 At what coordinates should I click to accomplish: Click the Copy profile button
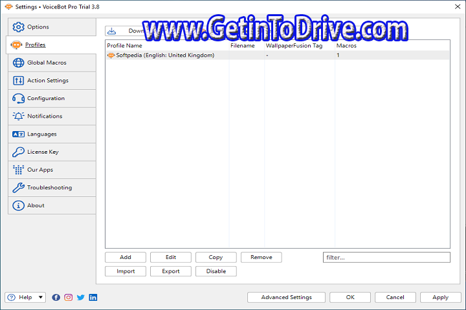pos(216,257)
